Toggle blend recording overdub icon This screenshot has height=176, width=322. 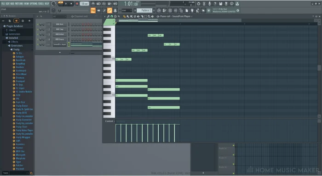(109, 4)
